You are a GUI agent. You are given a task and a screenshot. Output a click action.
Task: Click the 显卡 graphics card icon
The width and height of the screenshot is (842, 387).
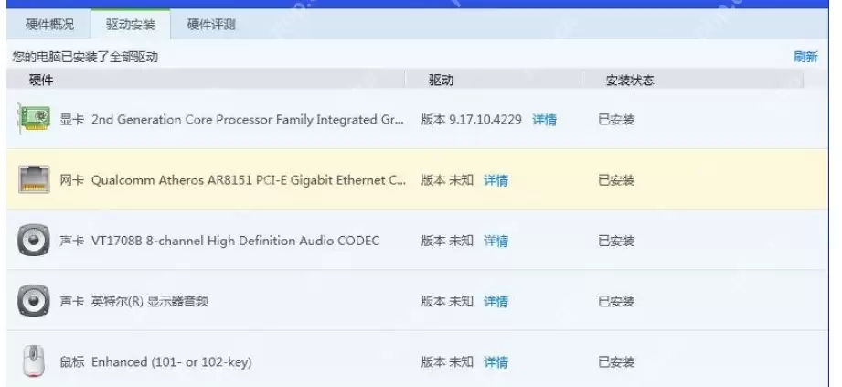(34, 119)
